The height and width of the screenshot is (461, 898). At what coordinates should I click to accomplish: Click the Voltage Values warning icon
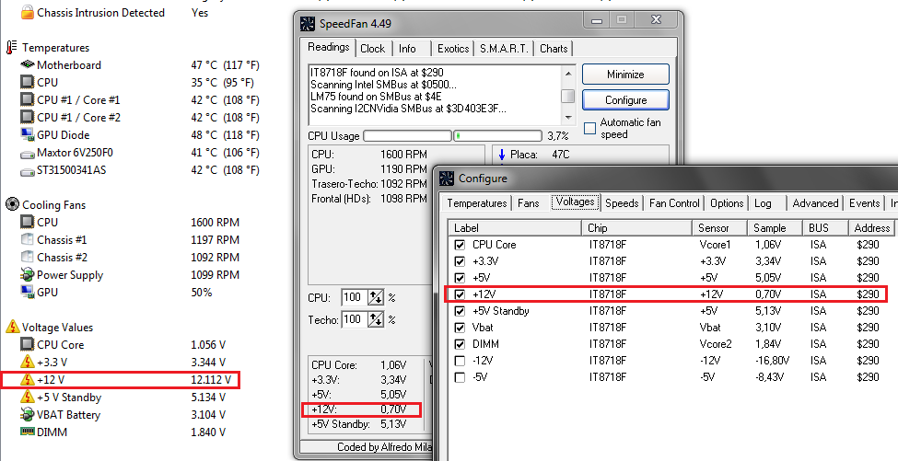click(12, 328)
